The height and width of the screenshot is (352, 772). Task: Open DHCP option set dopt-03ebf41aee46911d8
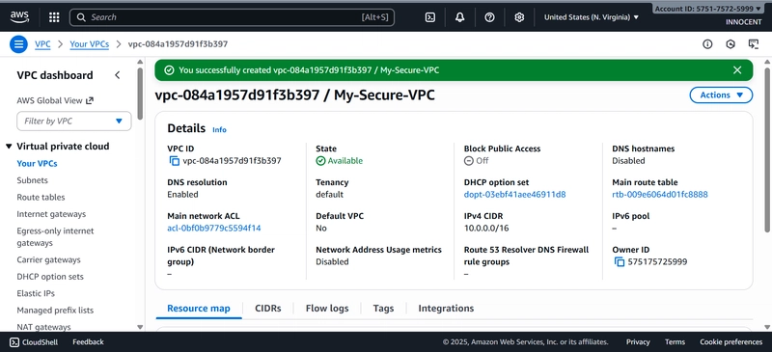pyautogui.click(x=514, y=195)
